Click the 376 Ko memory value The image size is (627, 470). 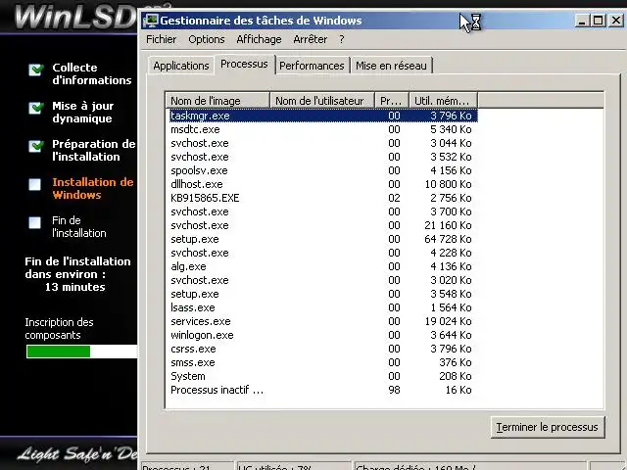click(x=455, y=362)
